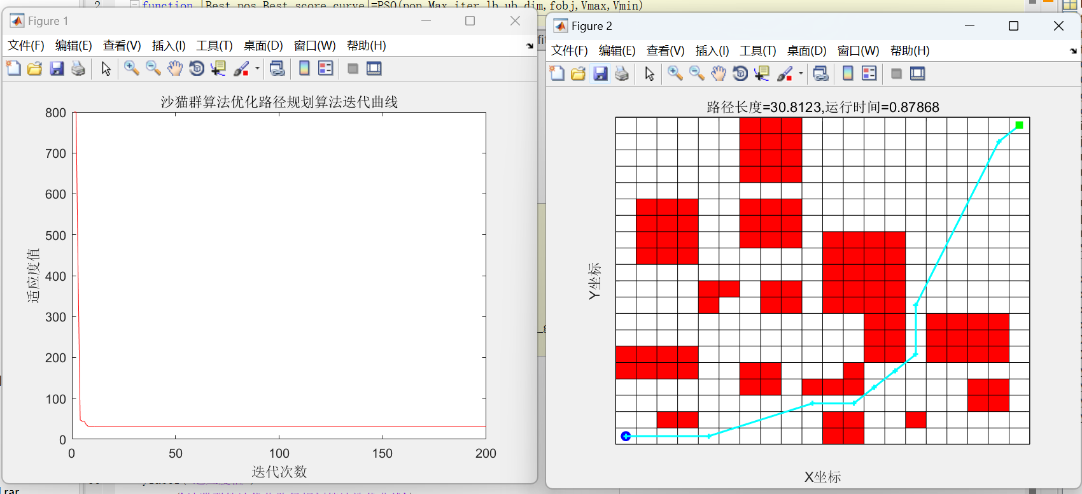Click the 帮助(H) menu in Figure 2

[x=910, y=51]
